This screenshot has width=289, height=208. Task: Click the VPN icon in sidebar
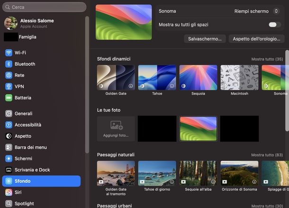pos(9,86)
